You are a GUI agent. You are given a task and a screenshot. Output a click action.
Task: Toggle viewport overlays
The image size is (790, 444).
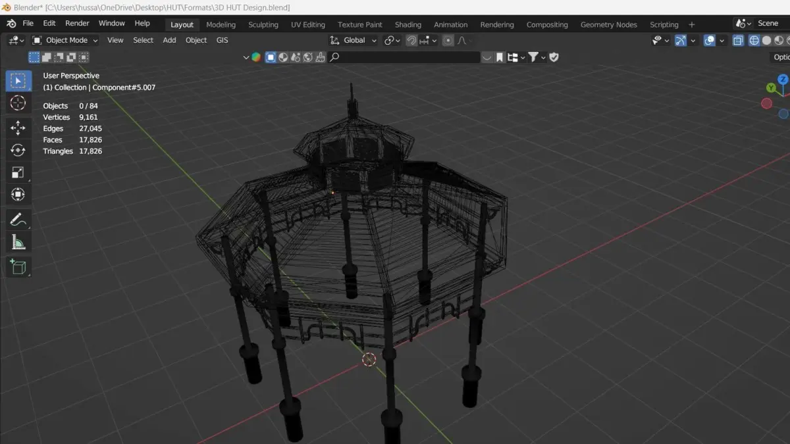(709, 40)
